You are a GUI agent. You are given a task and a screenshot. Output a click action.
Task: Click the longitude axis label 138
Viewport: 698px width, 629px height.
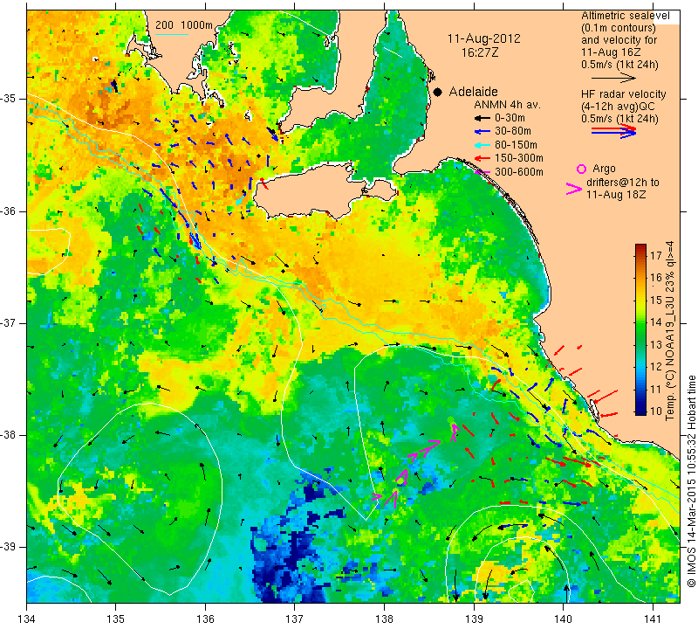coord(384,619)
